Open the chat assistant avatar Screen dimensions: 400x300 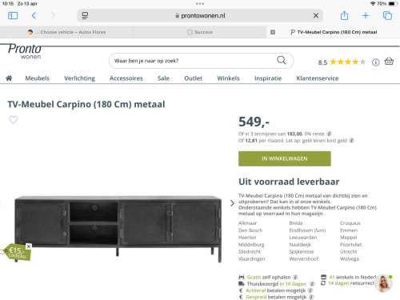coord(383,283)
